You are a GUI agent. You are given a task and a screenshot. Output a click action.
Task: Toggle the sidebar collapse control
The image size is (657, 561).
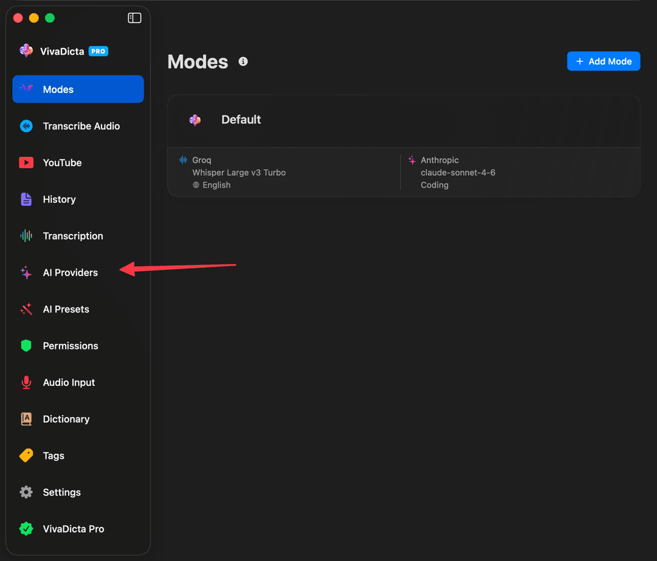tap(134, 18)
